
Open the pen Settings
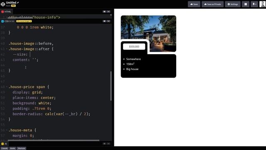point(233,4)
